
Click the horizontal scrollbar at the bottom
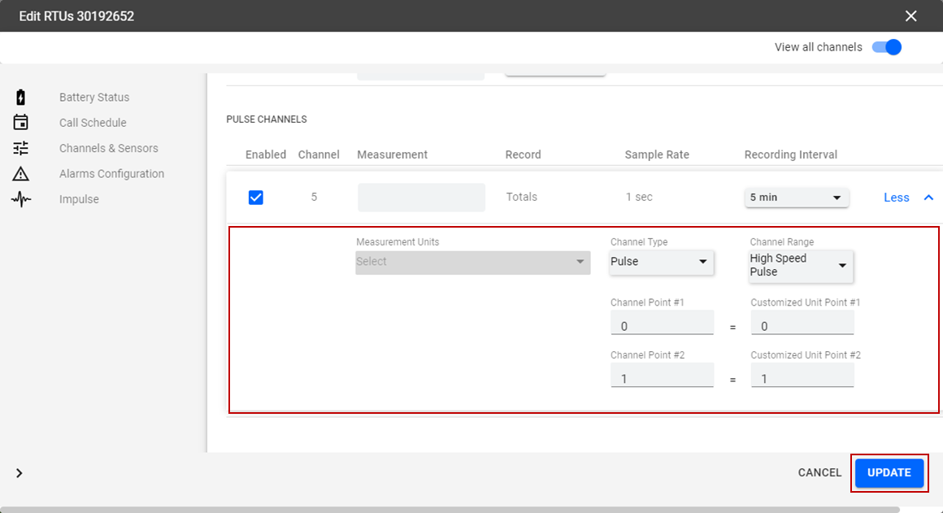(406, 510)
